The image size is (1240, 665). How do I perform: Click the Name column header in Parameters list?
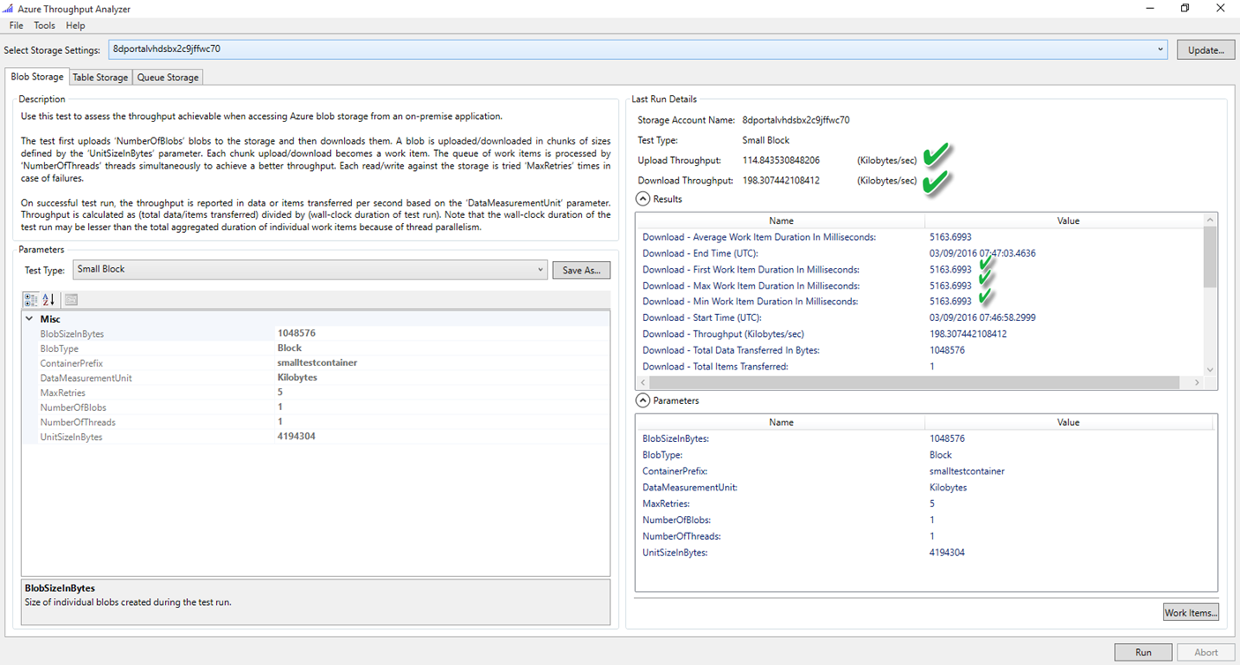pos(781,422)
